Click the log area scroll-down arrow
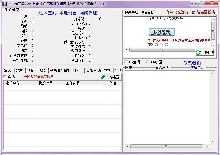This screenshot has width=220, height=155. (212, 142)
